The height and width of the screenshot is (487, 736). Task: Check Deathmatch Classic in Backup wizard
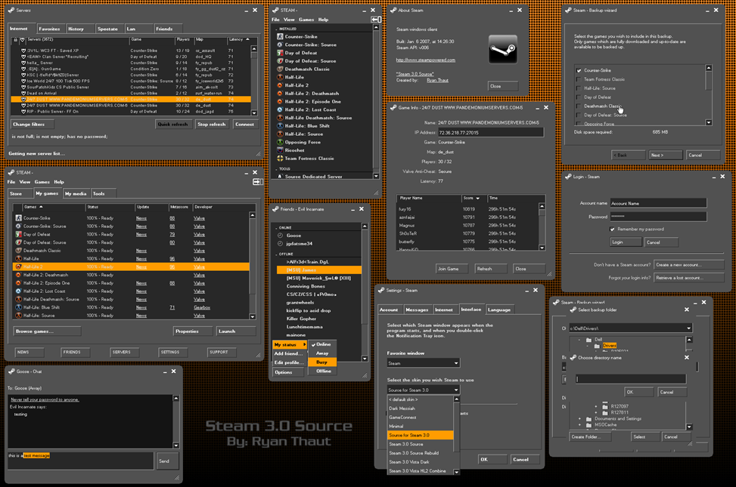[x=579, y=106]
